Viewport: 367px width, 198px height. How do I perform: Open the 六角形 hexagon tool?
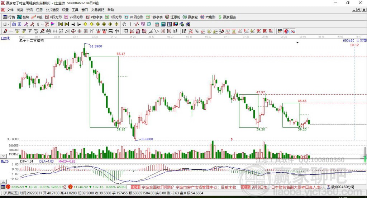pyautogui.click(x=208, y=17)
